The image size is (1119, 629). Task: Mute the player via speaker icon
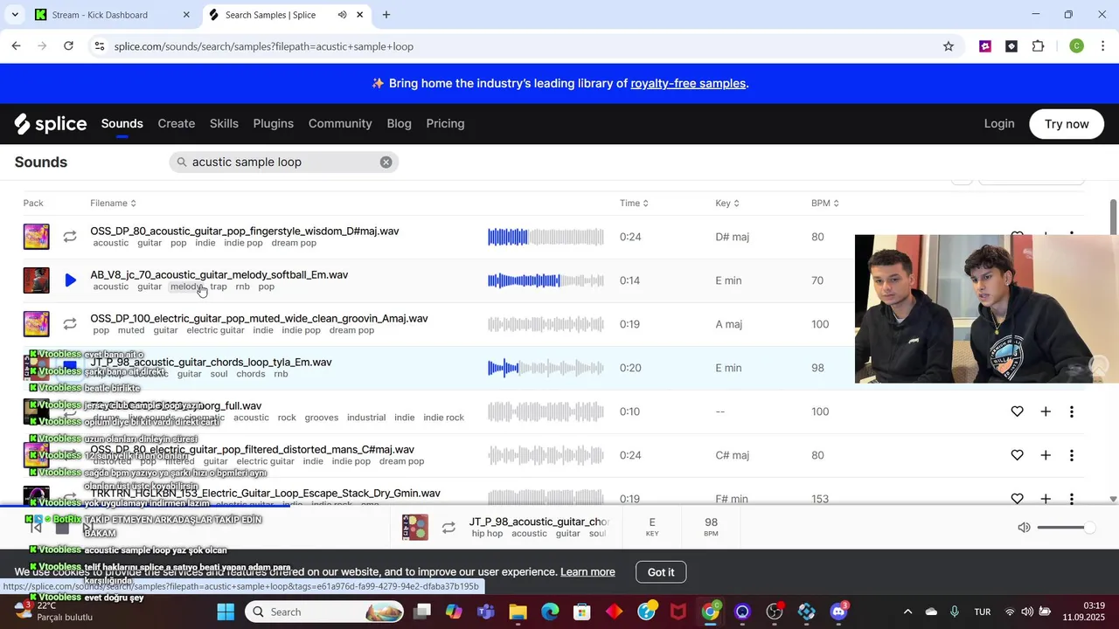pos(1024,528)
